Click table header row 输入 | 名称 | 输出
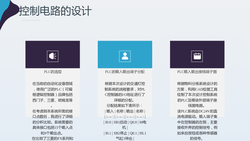 [125, 111]
